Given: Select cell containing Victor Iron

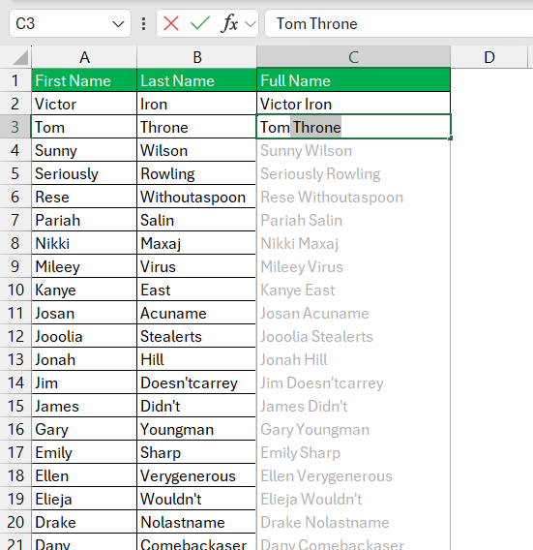Looking at the screenshot, I should click(x=353, y=104).
